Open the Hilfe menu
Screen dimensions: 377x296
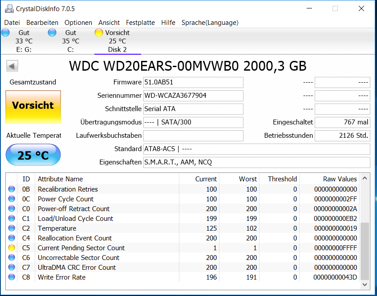point(168,23)
